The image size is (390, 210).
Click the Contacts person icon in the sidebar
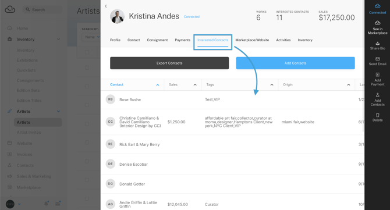pos(9,165)
